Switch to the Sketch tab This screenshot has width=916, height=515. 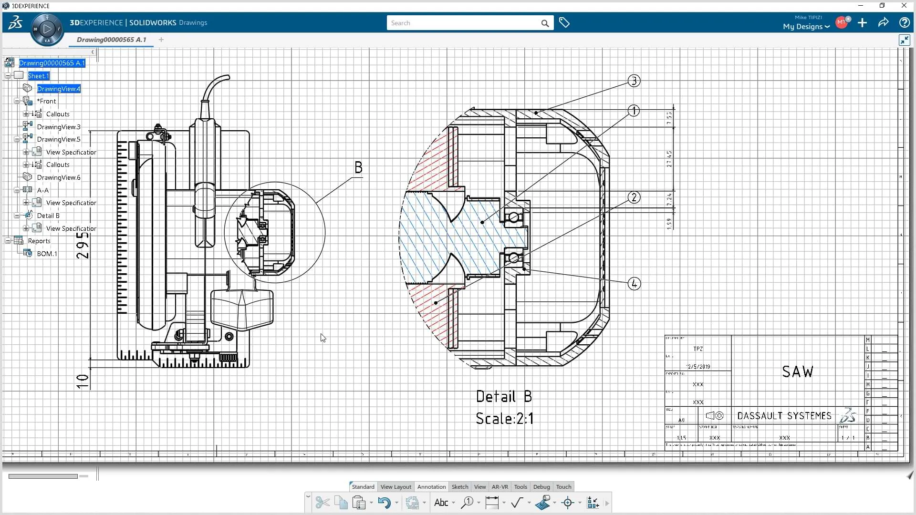(x=459, y=486)
